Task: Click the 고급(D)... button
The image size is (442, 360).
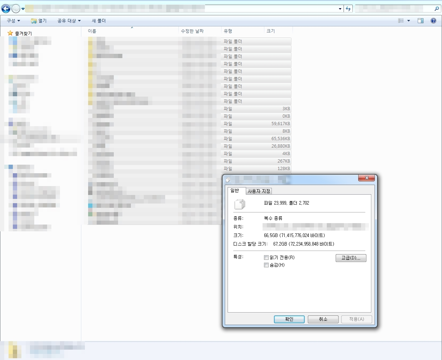Action: (351, 258)
